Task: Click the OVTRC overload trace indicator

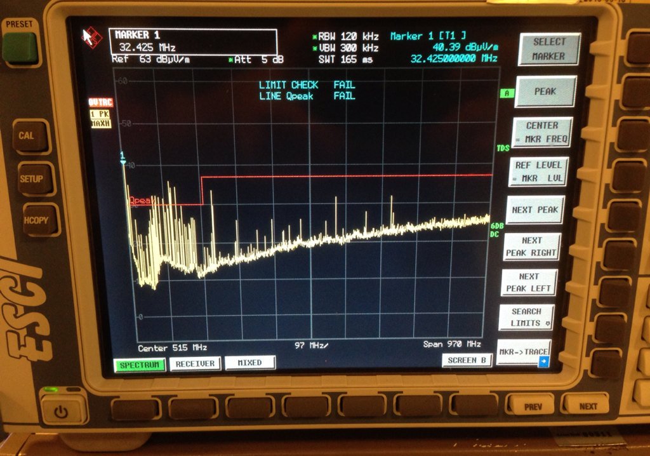Action: (100, 102)
